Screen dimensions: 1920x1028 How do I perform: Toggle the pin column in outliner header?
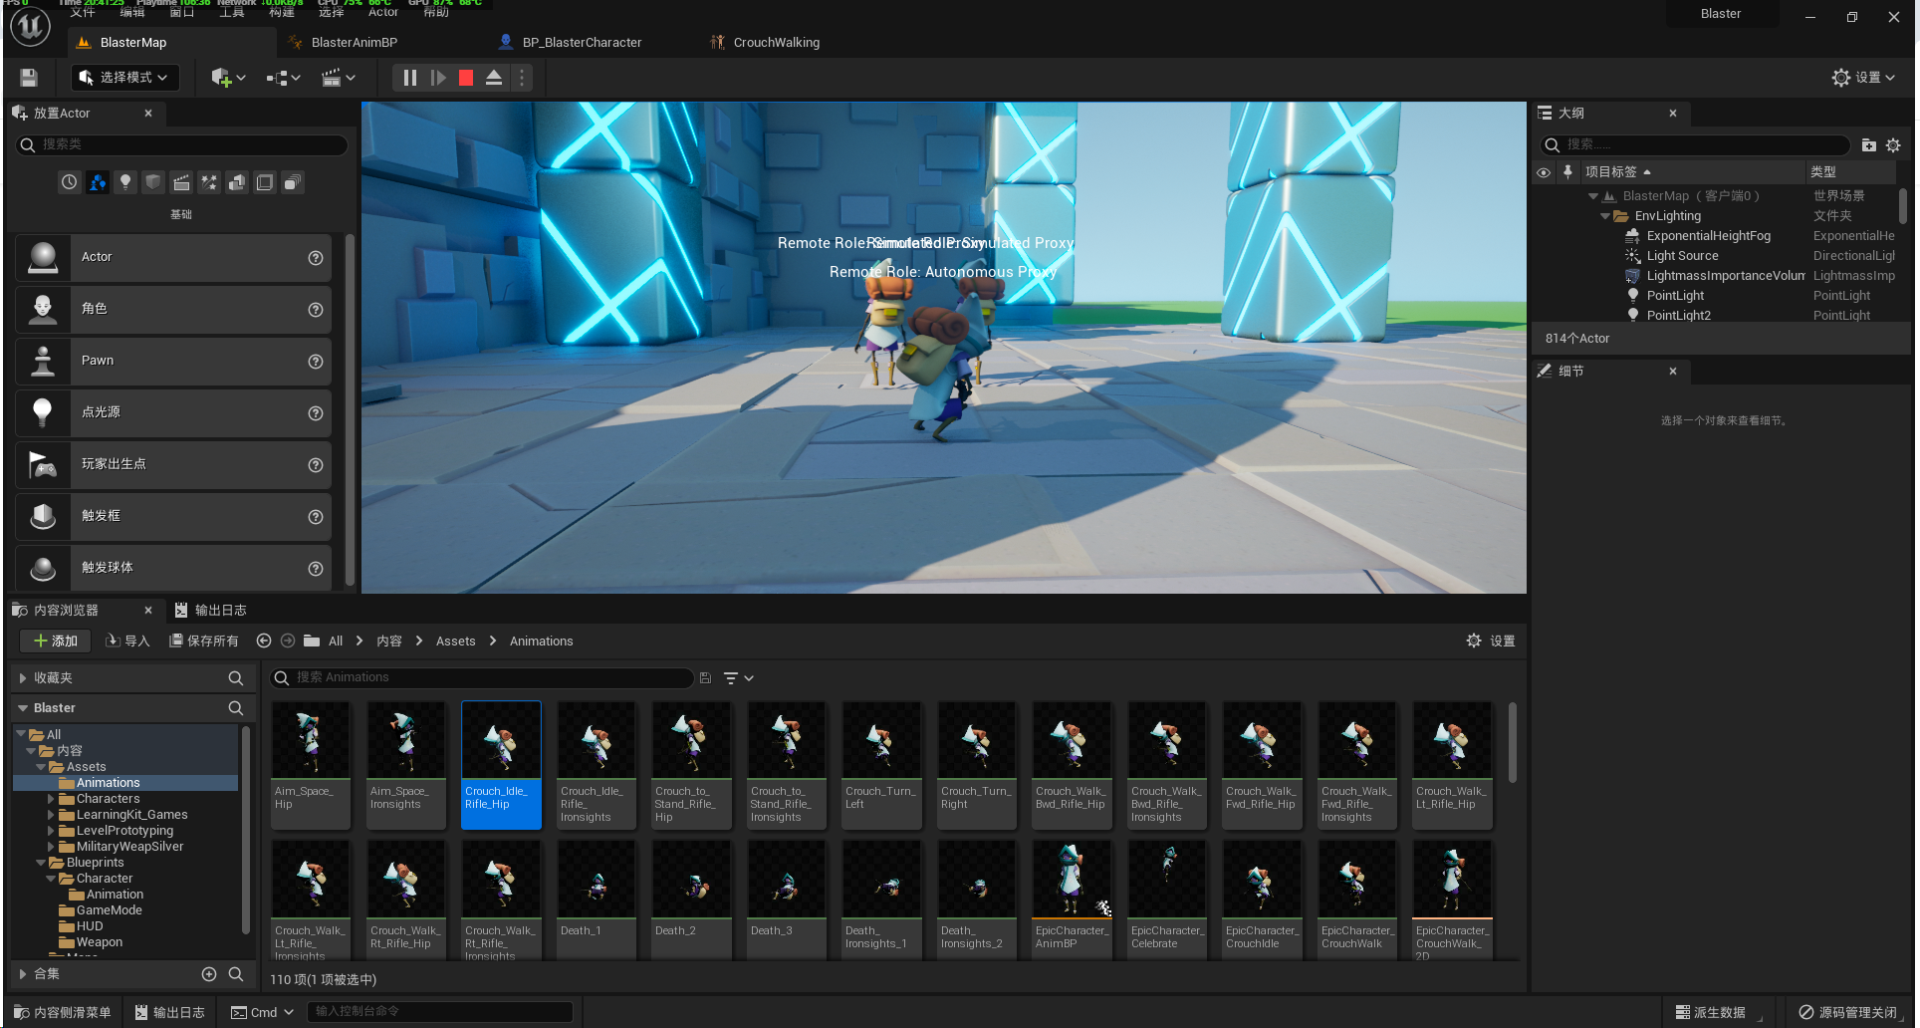click(x=1567, y=172)
